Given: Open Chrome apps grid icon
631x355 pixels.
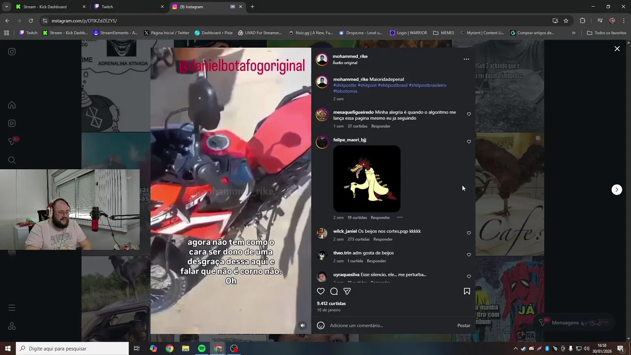Looking at the screenshot, I should click(x=6, y=33).
